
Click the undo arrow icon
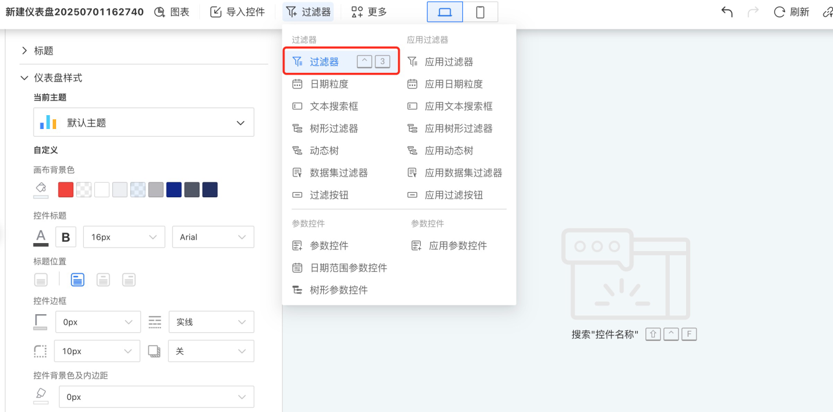(x=727, y=12)
